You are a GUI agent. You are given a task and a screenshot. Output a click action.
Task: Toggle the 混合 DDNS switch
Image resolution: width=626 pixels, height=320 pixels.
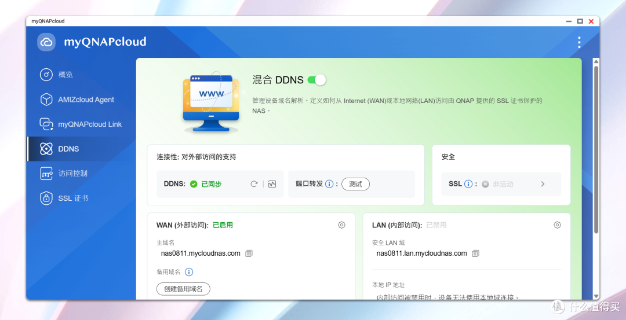316,80
